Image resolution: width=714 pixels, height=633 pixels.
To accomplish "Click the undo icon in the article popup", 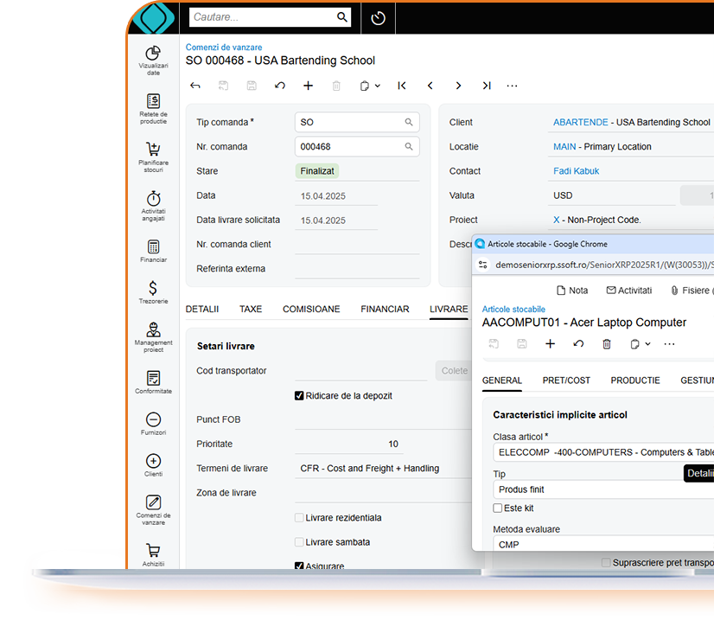I will 578,343.
